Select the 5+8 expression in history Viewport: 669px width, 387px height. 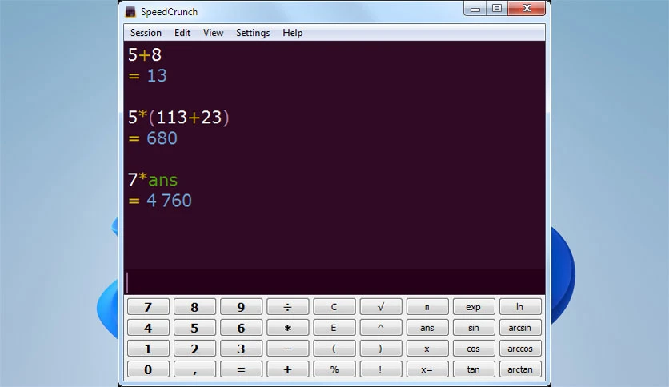pos(145,54)
